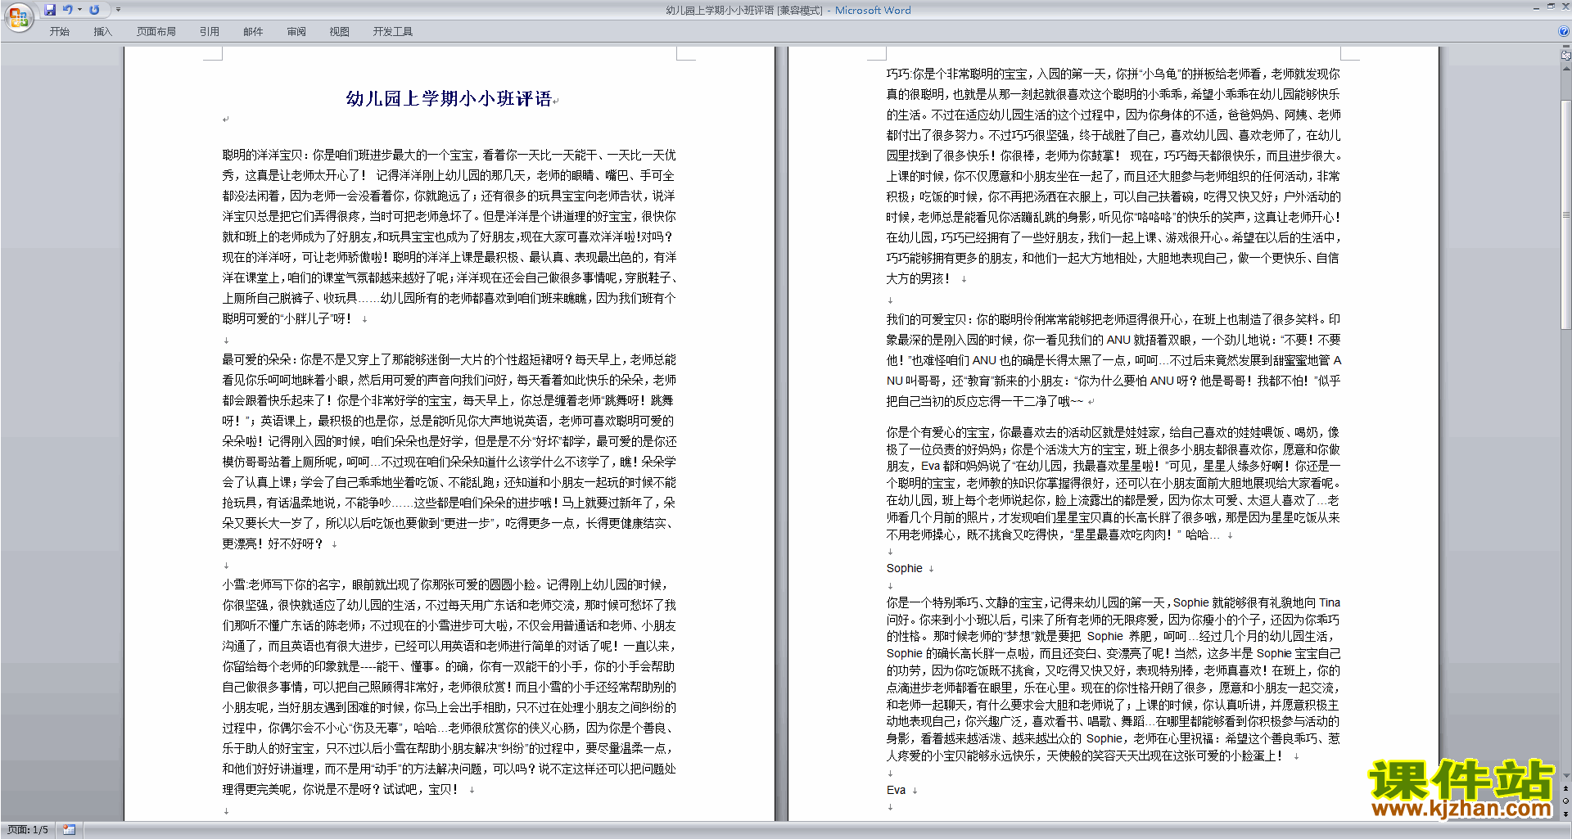Viewport: 1572px width, 839px height.
Task: Click the paragraph starting 聪明的洋洋宝贝
Action: pyautogui.click(x=449, y=237)
